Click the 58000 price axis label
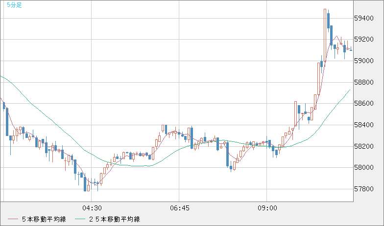 pyautogui.click(x=363, y=167)
